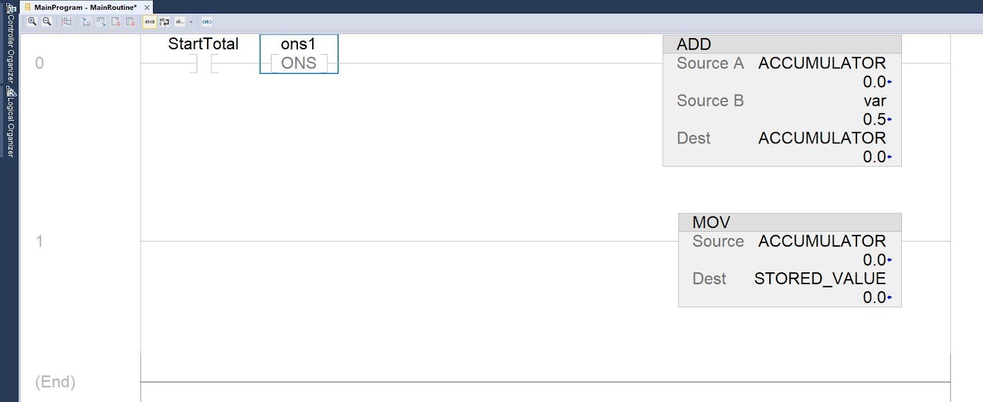983x402 pixels.
Task: Click the verify routine toolbar icon
Action: (x=66, y=22)
